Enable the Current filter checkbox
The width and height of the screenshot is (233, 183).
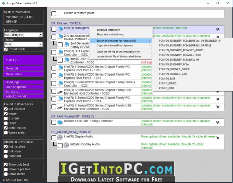pyautogui.click(x=6, y=118)
